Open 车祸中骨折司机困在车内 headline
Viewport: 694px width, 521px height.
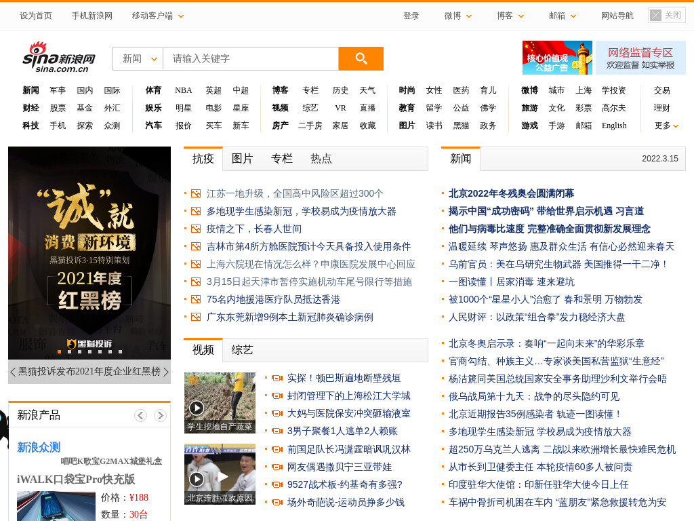tap(557, 503)
